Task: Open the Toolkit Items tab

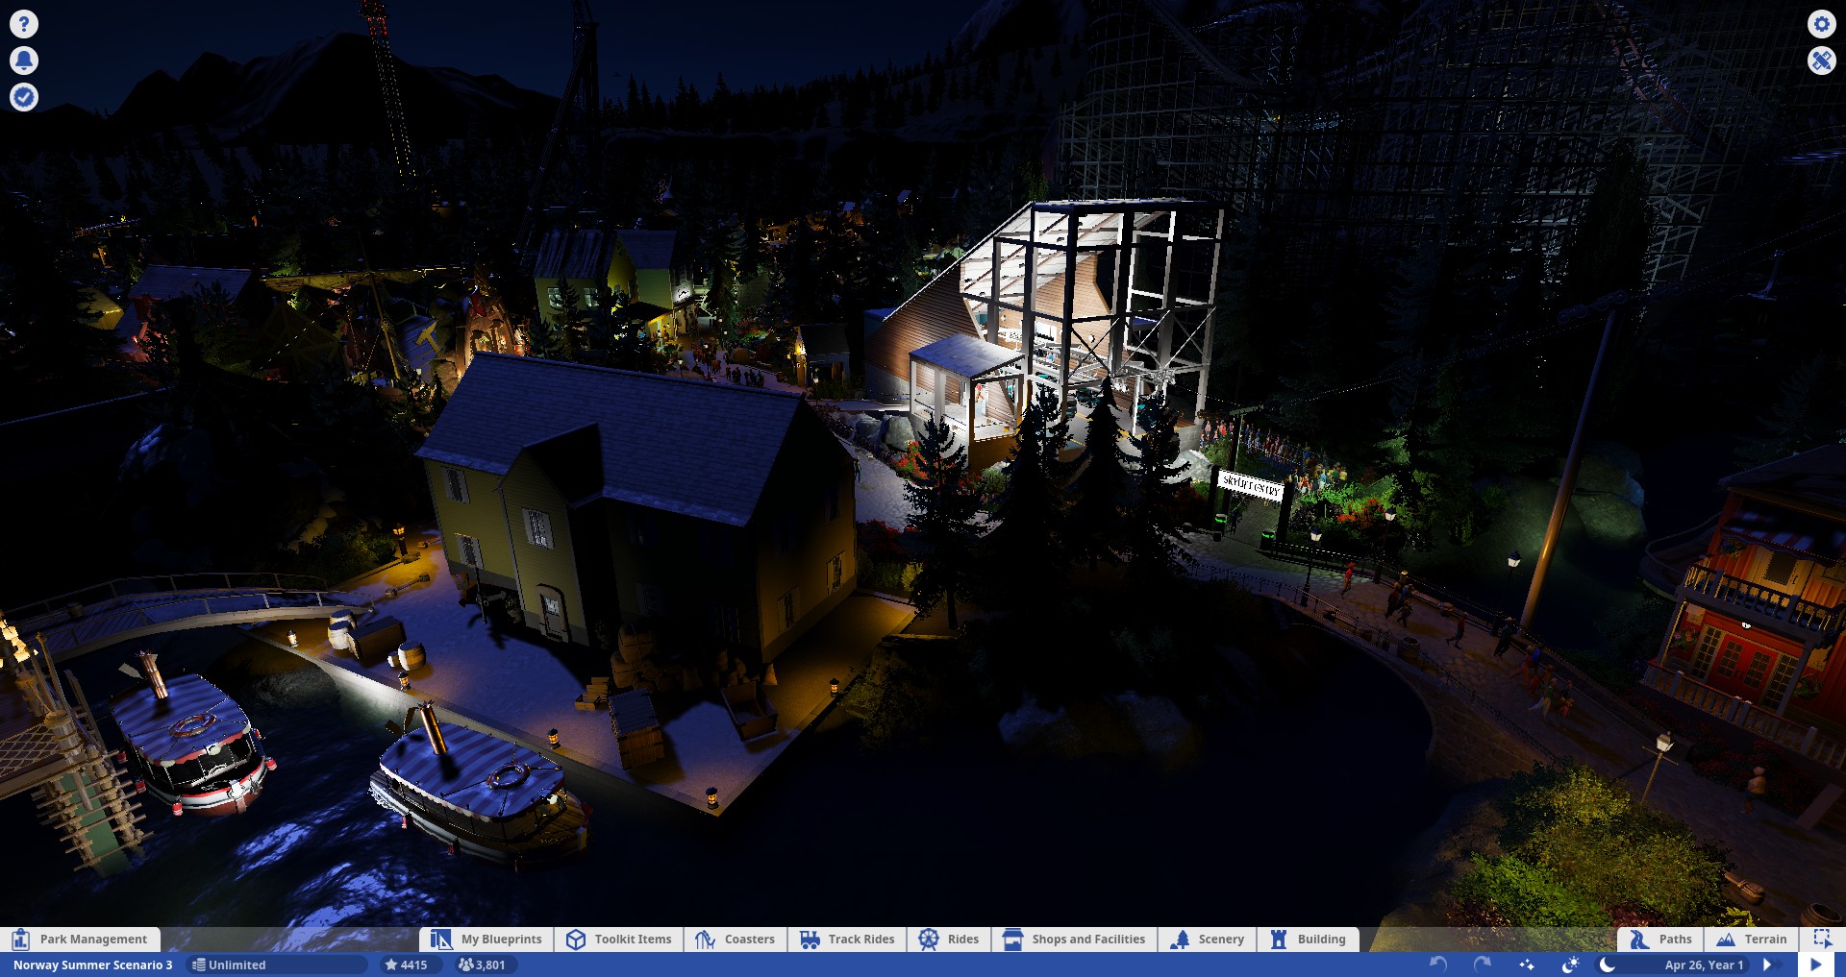Action: (x=620, y=939)
